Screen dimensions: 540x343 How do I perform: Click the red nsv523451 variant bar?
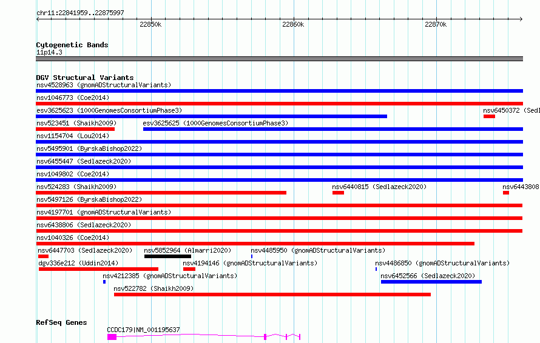pos(75,129)
